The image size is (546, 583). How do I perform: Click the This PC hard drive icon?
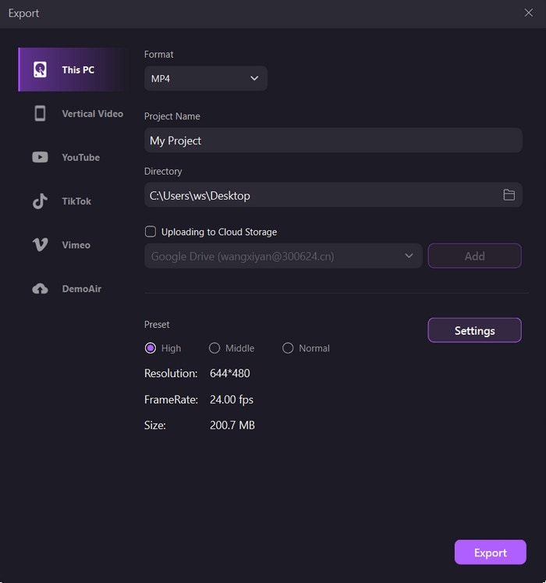point(40,70)
